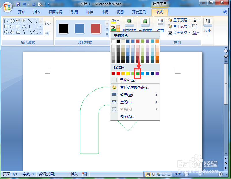Expand the shape styles gallery
Viewport: 231px width, 179px height.
point(107,35)
